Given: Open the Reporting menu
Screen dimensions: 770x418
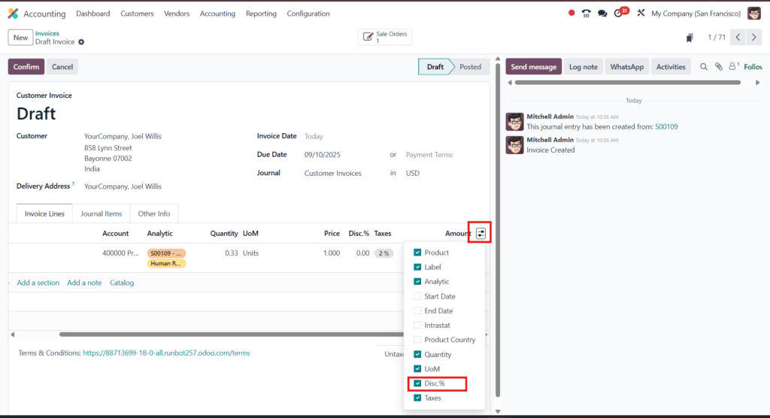Looking at the screenshot, I should tap(261, 14).
